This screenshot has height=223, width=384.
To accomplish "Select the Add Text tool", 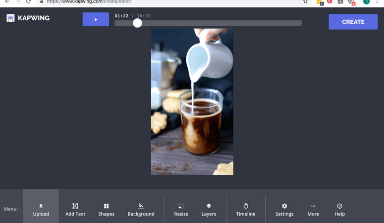I will click(75, 210).
